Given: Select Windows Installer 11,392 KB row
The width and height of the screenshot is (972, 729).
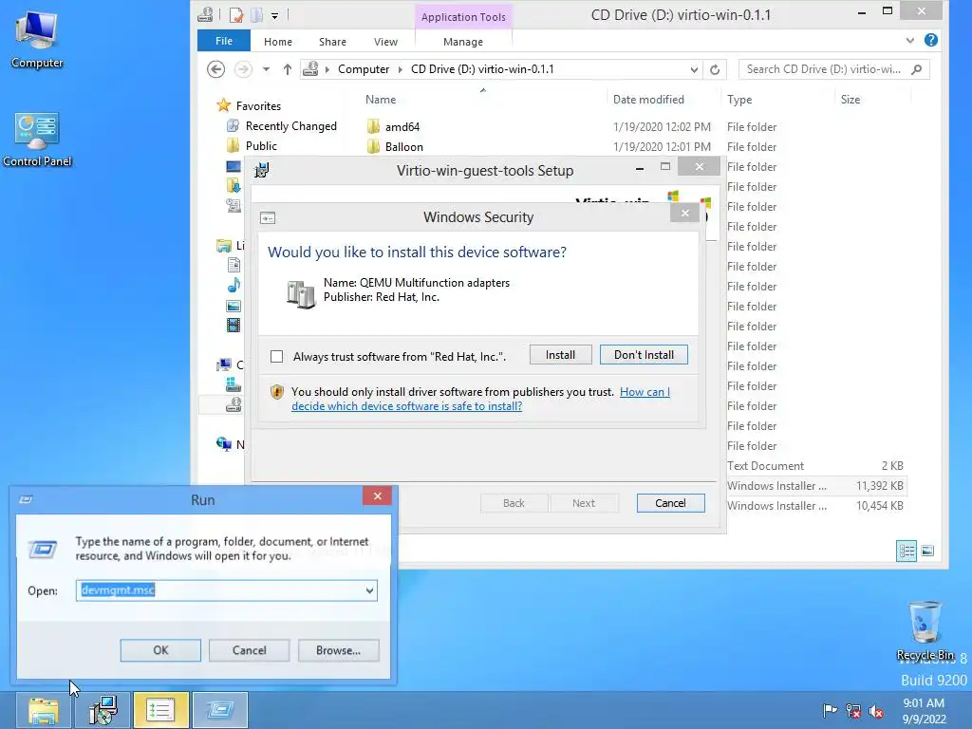Looking at the screenshot, I should click(816, 485).
